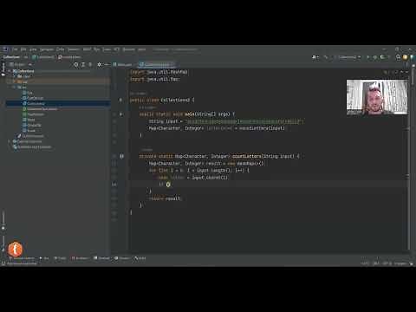Collapse the src folder
Viewport: 416px width, 312px height.
tap(15, 88)
